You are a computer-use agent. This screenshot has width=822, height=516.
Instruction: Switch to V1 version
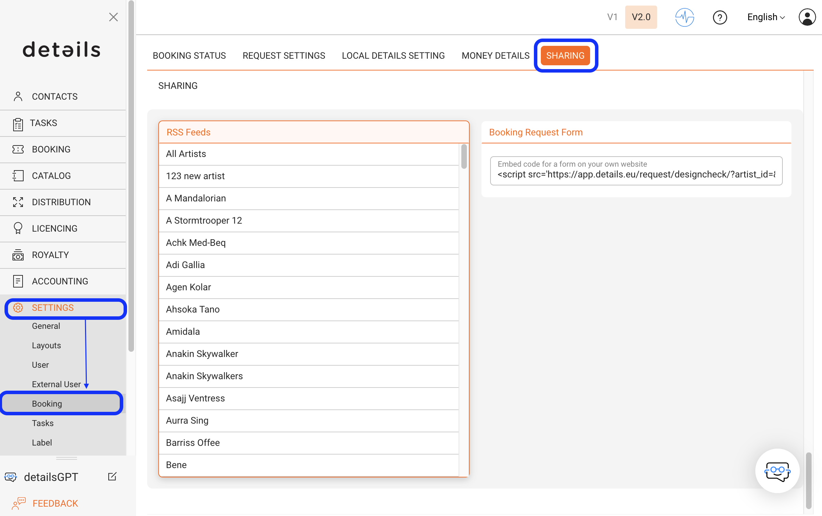(x=612, y=17)
